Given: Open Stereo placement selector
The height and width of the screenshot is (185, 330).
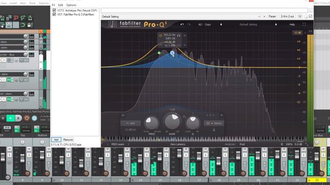Looking at the screenshot, I should [x=213, y=123].
